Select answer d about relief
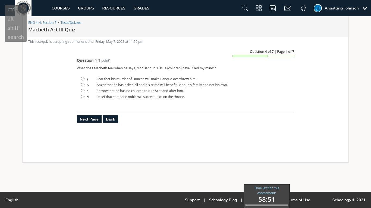371x208 pixels. [x=83, y=97]
